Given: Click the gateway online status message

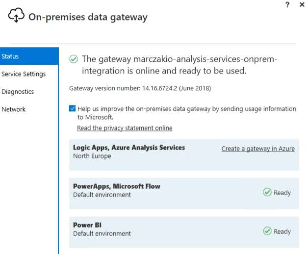Looking at the screenshot, I should click(x=179, y=65).
